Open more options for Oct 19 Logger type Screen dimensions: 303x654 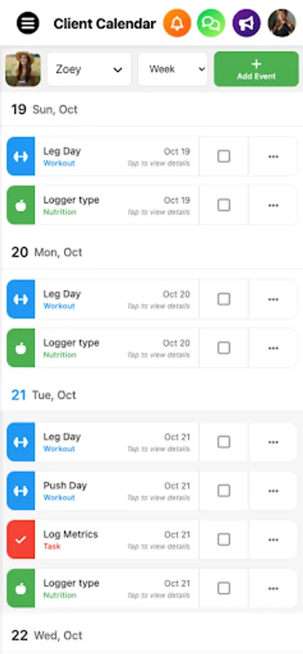click(x=273, y=205)
